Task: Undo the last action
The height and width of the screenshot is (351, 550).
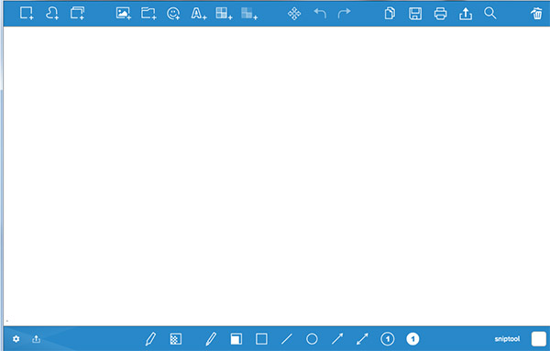Action: (x=320, y=14)
